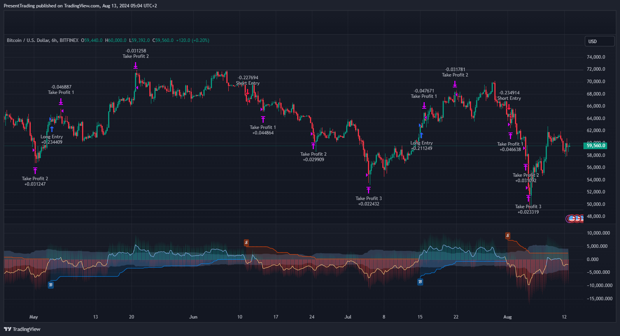This screenshot has width=620, height=336.
Task: Click the −15,000.000 indicator axis label
Action: 600,299
